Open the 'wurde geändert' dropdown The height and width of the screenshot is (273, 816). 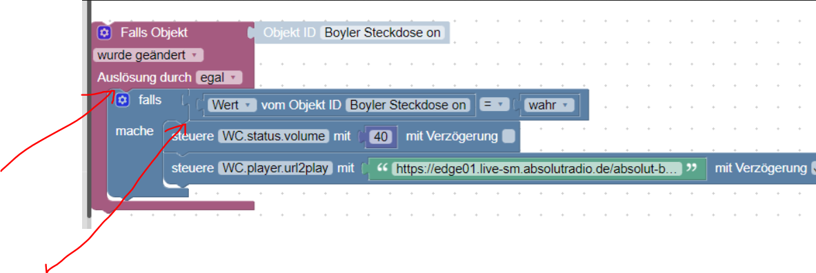pos(148,55)
